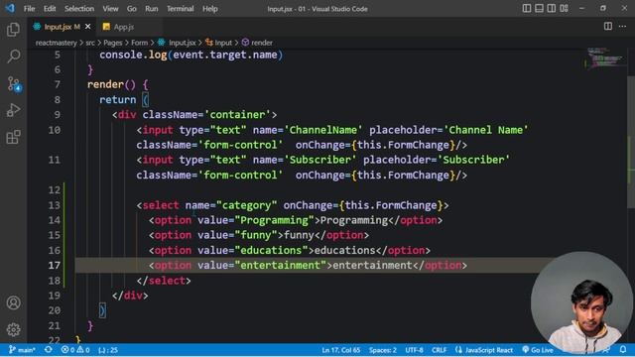The height and width of the screenshot is (357, 635).
Task: Open the Edit menu
Action: click(50, 9)
